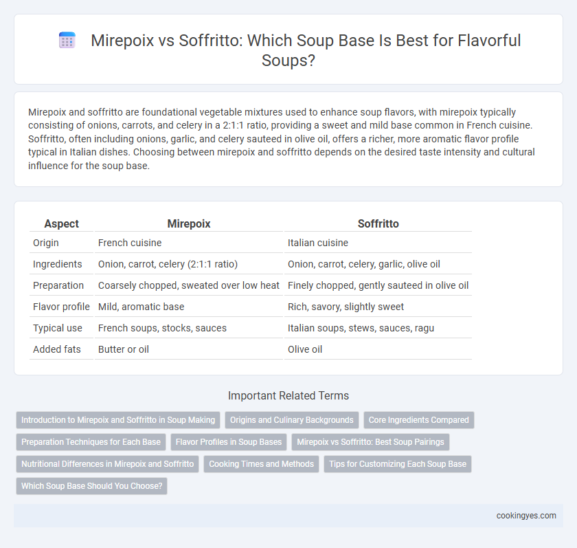Screen dimensions: 577x548
Task: Open Introduction to Mirepoix and Soffritto tag
Action: click(118, 420)
